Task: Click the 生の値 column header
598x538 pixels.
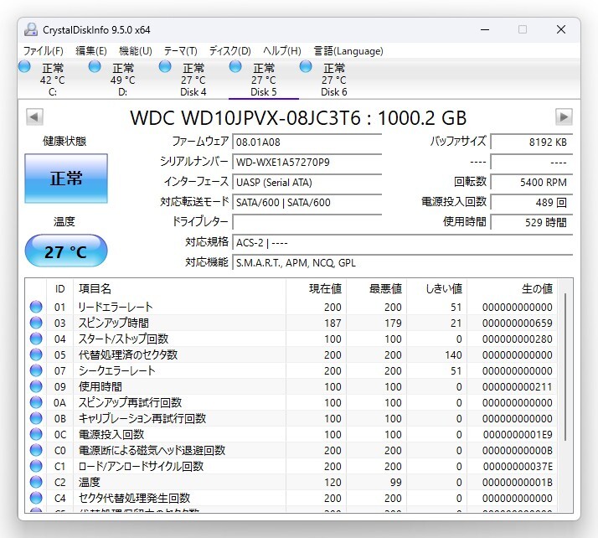Action: click(513, 289)
